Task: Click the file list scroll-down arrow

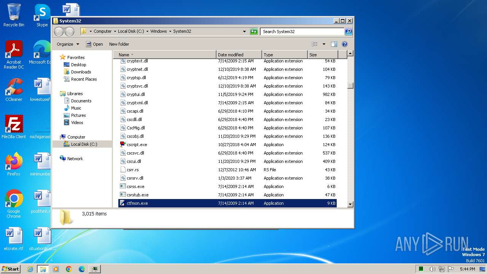Action: tap(350, 204)
